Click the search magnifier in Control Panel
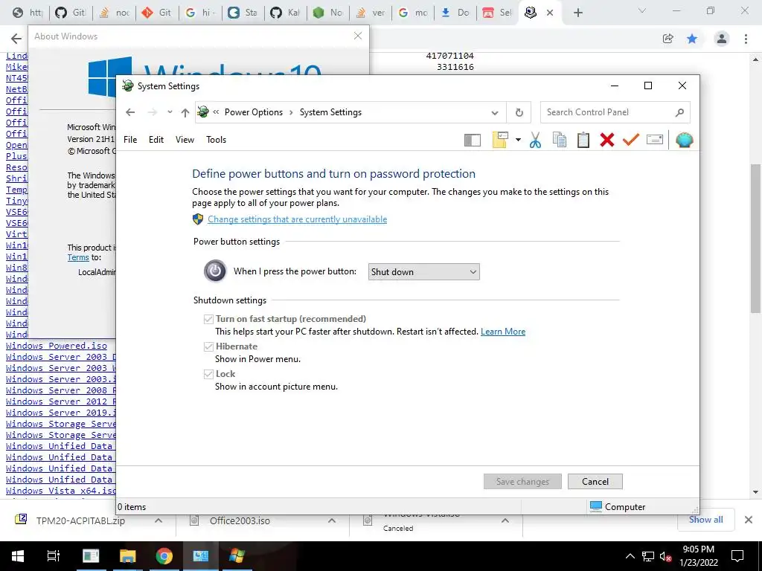The height and width of the screenshot is (571, 762). [x=679, y=112]
